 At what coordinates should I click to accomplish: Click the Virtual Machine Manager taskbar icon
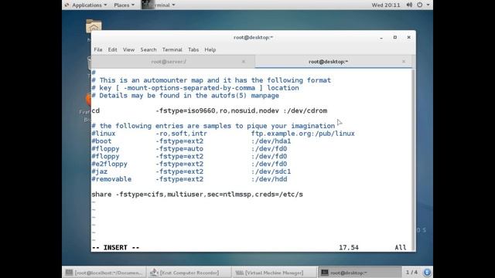240,273
